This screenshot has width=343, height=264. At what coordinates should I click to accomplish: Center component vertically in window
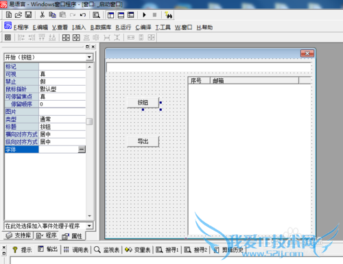pyautogui.click(x=76, y=37)
